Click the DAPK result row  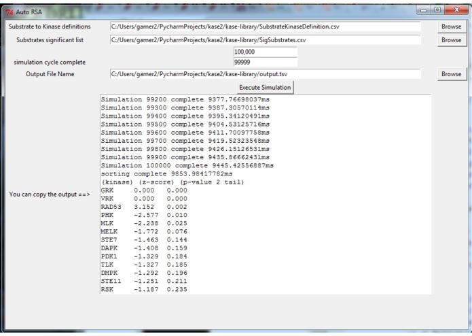(x=144, y=248)
